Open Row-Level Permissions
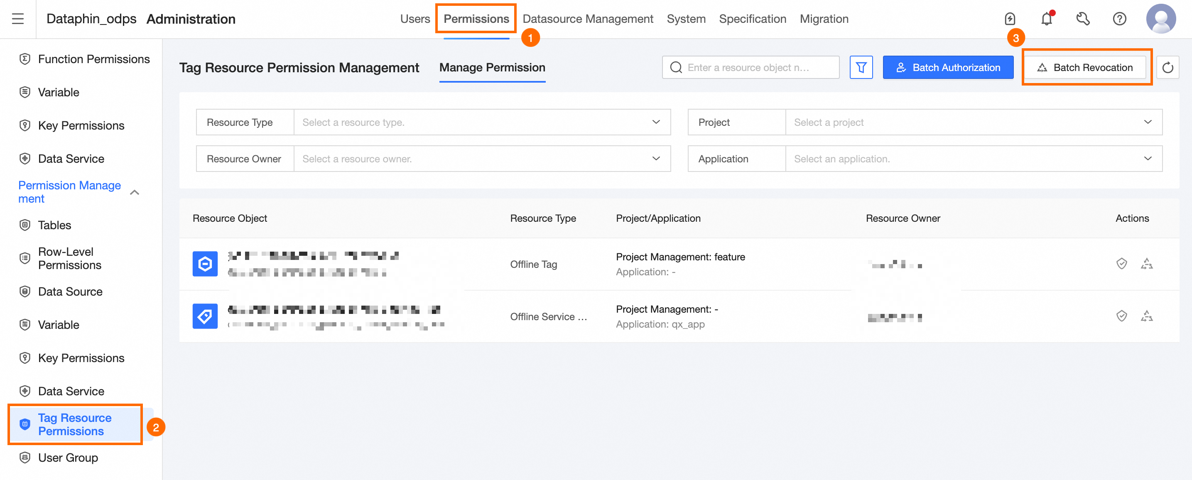This screenshot has width=1192, height=480. pyautogui.click(x=69, y=259)
